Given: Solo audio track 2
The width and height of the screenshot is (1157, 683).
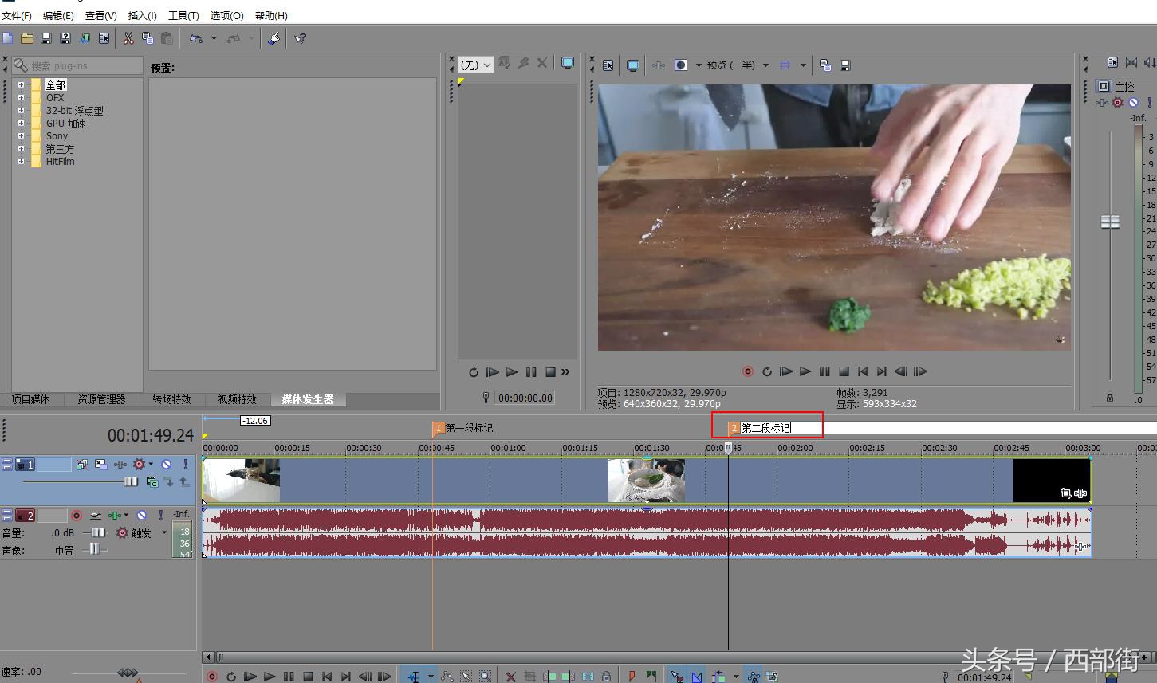Looking at the screenshot, I should pyautogui.click(x=160, y=516).
